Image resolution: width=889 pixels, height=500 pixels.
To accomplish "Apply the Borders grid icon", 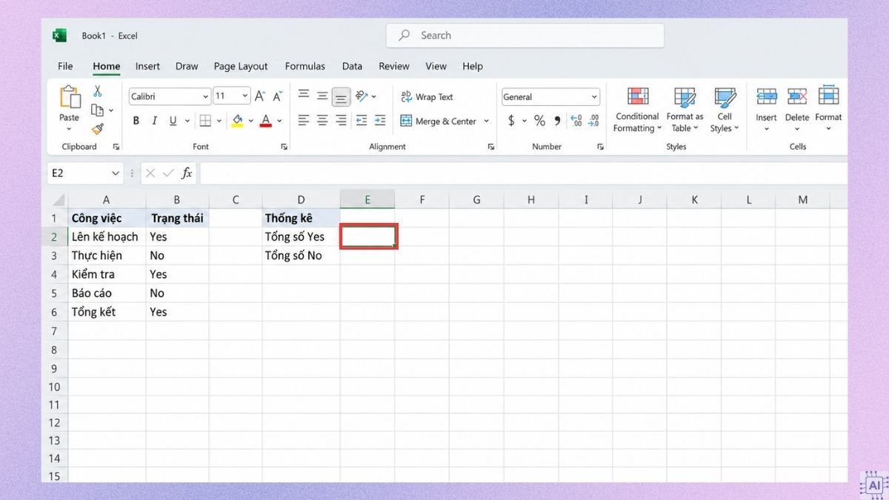I will [x=205, y=121].
